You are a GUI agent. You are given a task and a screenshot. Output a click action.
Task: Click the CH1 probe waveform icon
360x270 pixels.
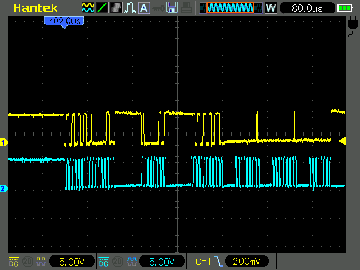pyautogui.click(x=41, y=261)
